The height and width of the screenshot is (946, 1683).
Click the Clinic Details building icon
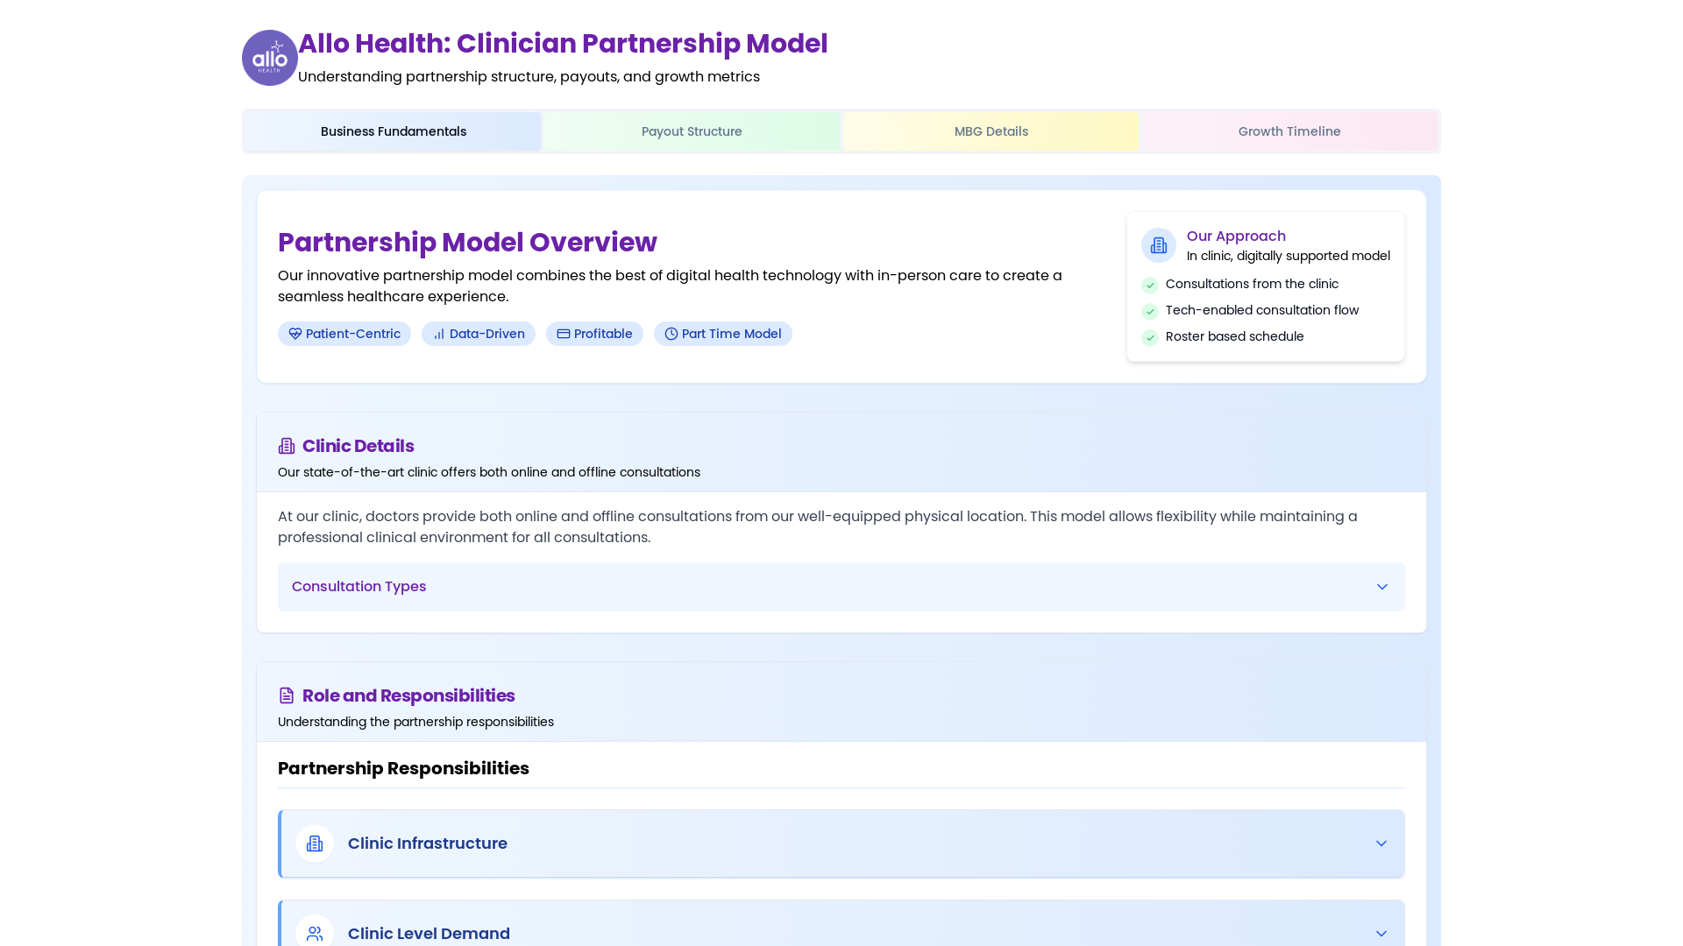[287, 446]
